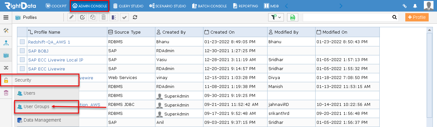437x127 pixels.
Task: Click right chevron to show more modules
Action: coord(341,6)
